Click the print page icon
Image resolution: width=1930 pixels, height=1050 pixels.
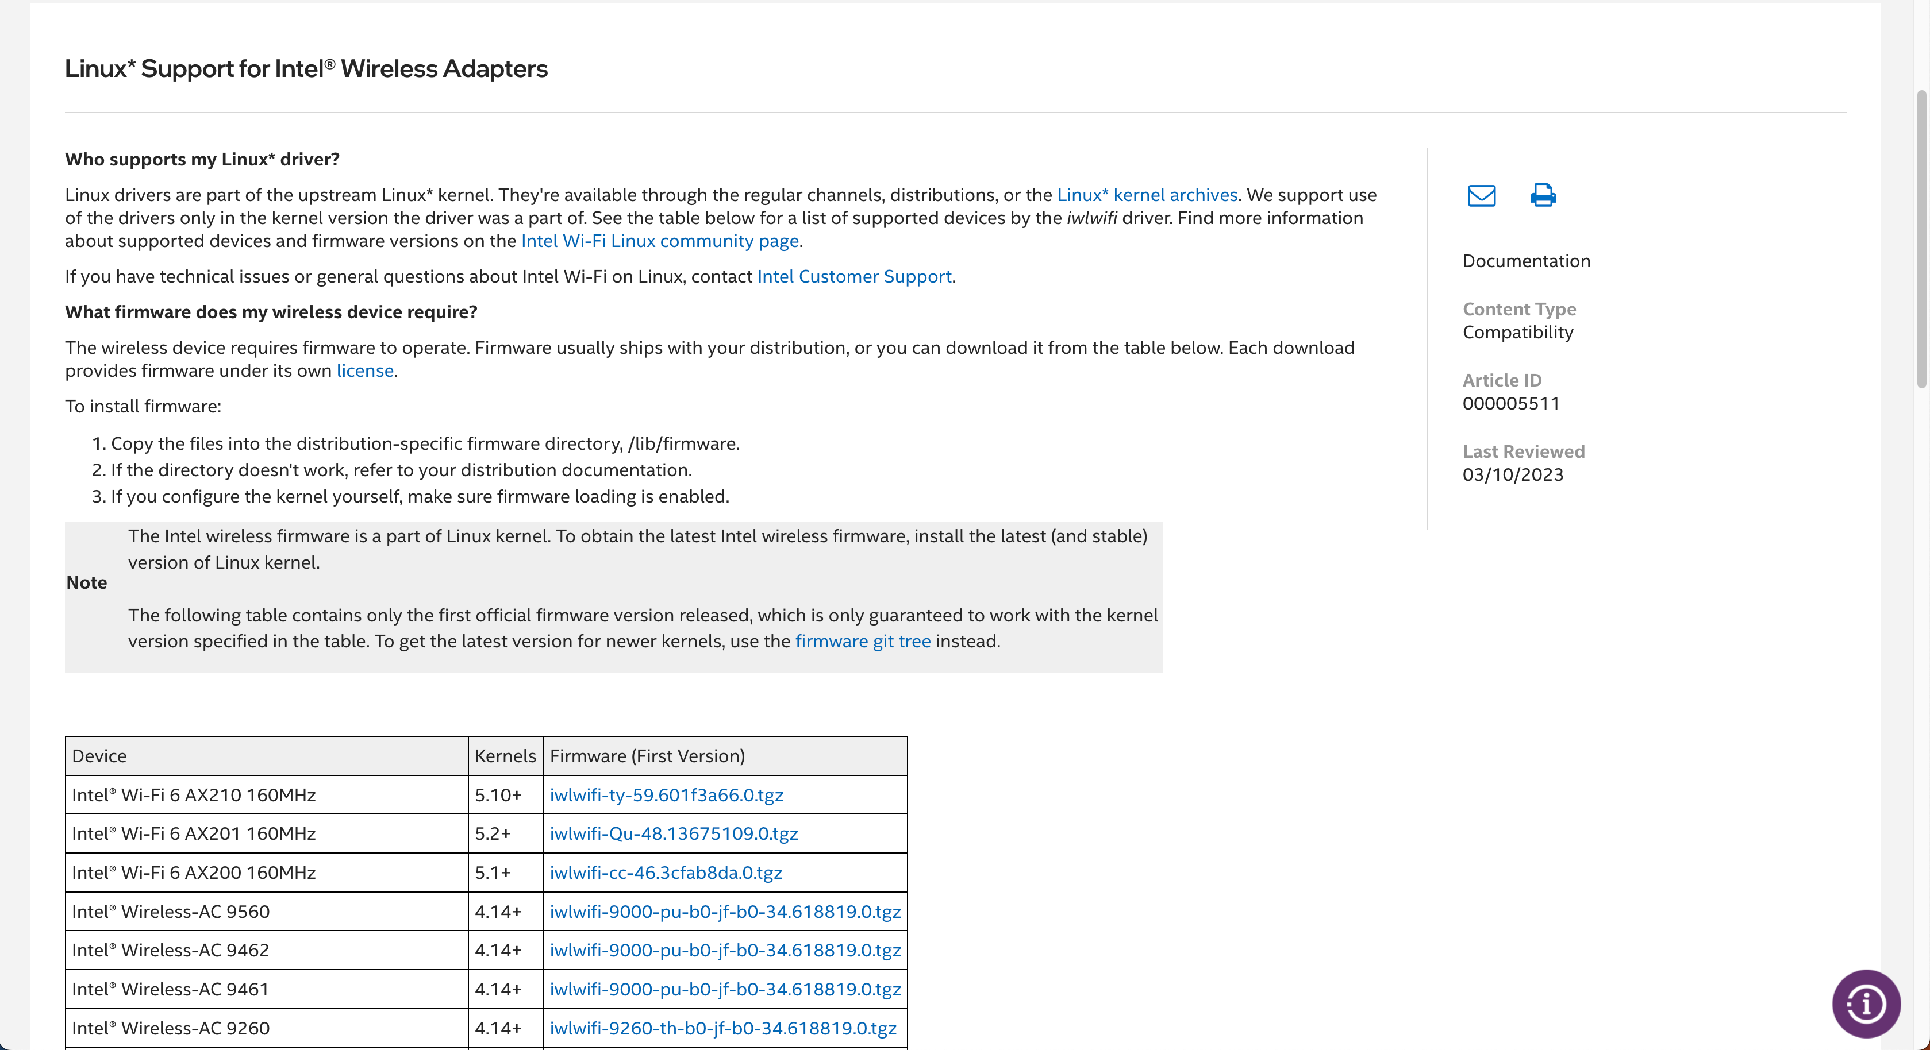click(x=1543, y=195)
